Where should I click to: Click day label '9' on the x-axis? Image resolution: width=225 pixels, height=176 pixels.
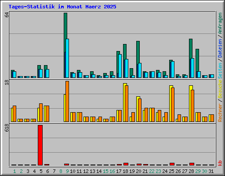pyautogui.click(x=67, y=171)
